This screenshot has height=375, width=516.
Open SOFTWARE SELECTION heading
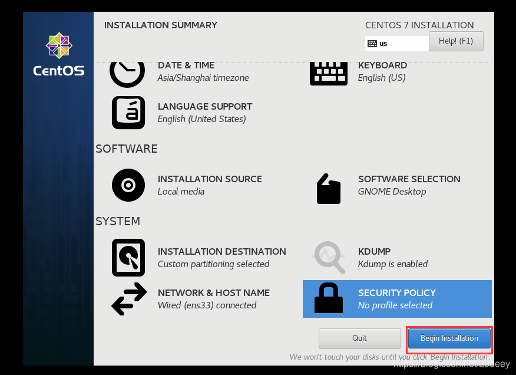[409, 179]
